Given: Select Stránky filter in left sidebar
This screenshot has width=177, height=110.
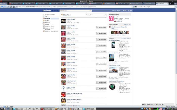Looking at the screenshot, I should tap(51, 19).
